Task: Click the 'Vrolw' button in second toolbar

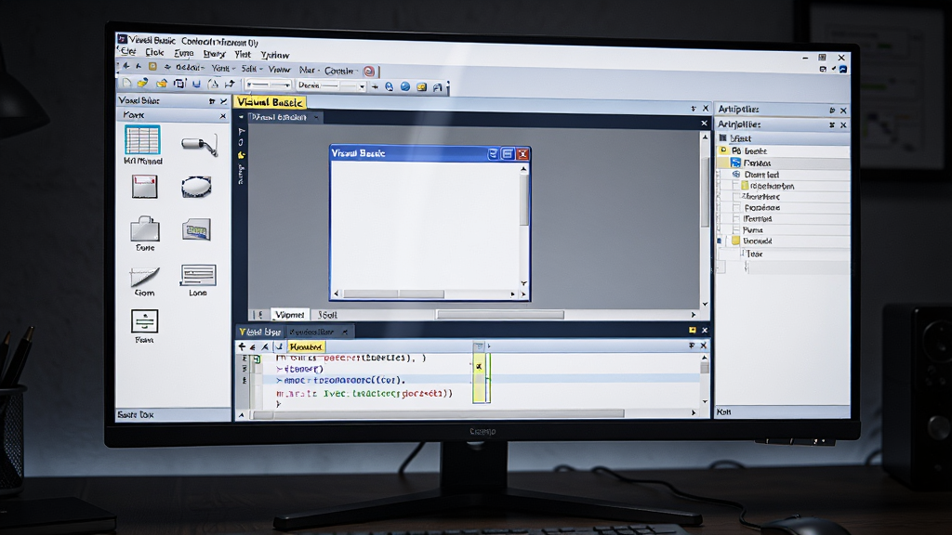Action: (x=279, y=69)
